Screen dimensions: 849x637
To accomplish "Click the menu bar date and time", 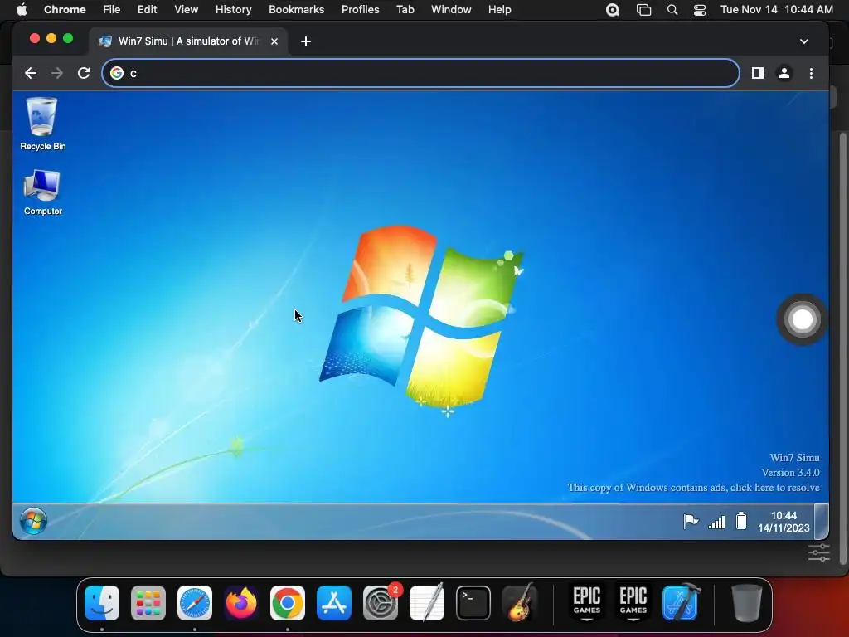I will tap(776, 10).
